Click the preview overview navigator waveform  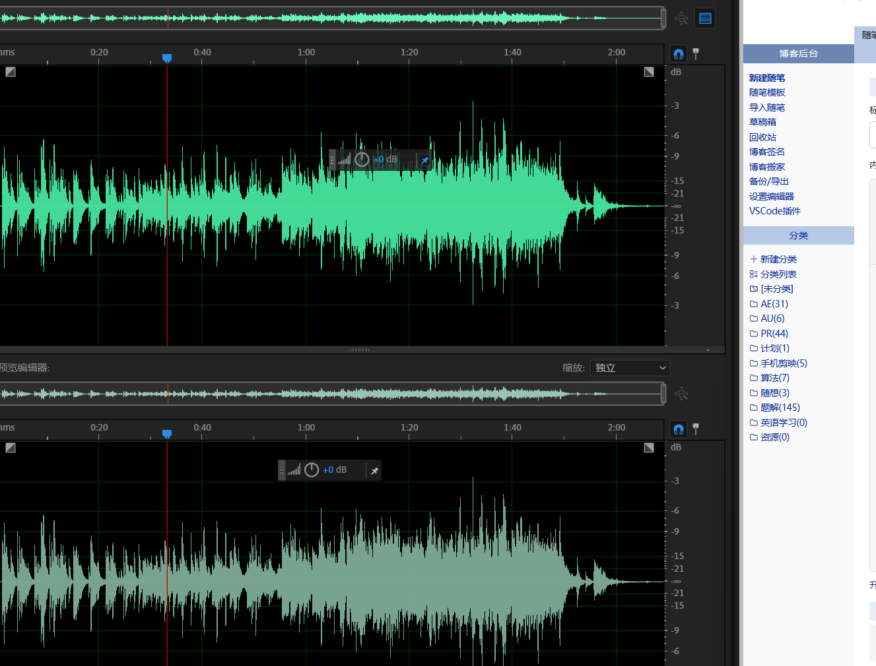(x=330, y=394)
